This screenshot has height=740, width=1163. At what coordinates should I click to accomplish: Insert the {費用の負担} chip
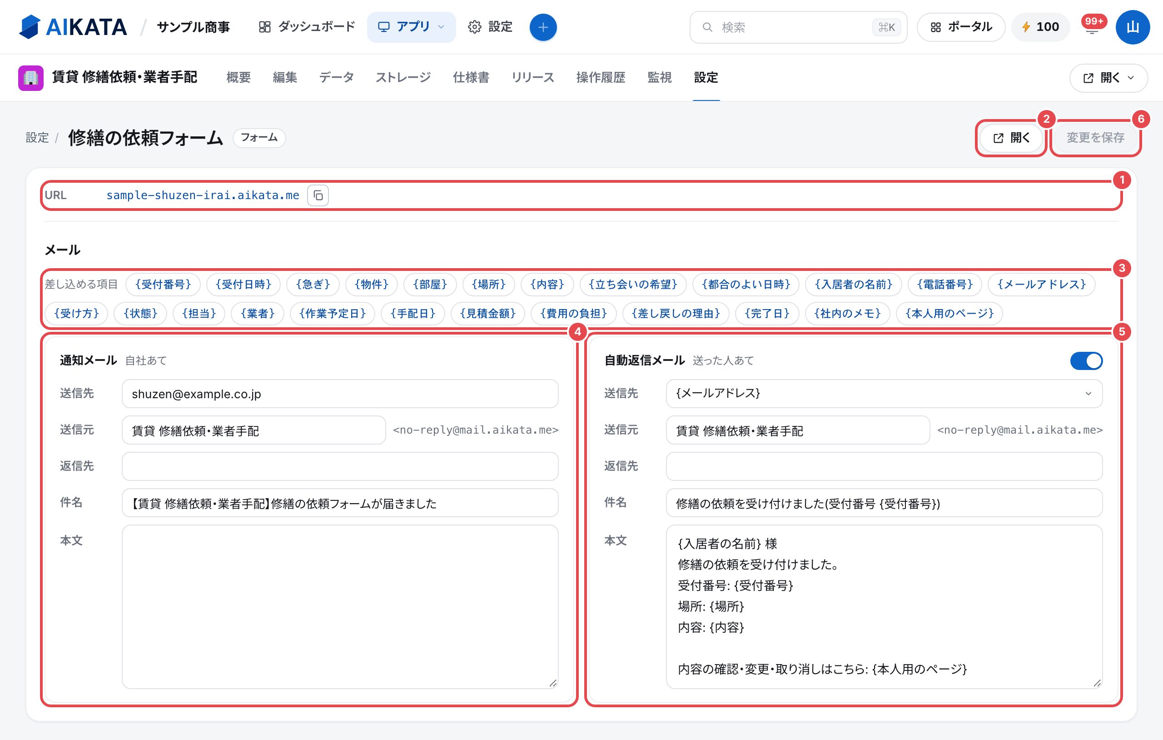tap(573, 313)
